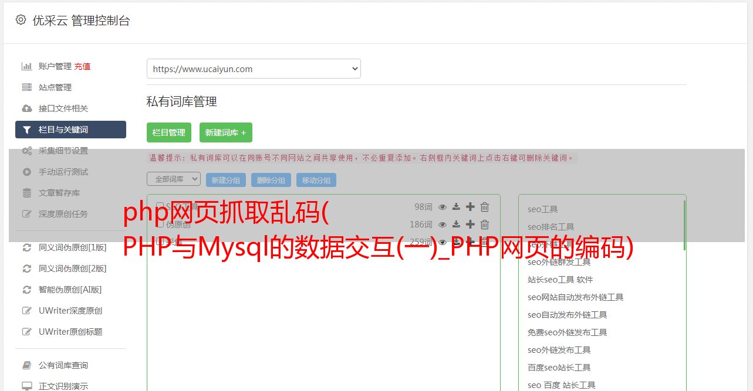
Task: Tick the 伪原创 library checkbox
Action: pyautogui.click(x=160, y=224)
